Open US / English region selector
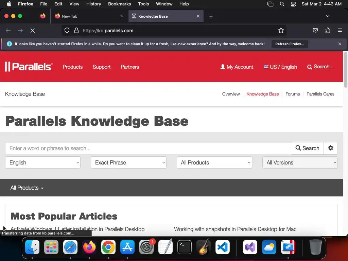Viewport: 348px width, 261px height. [280, 67]
